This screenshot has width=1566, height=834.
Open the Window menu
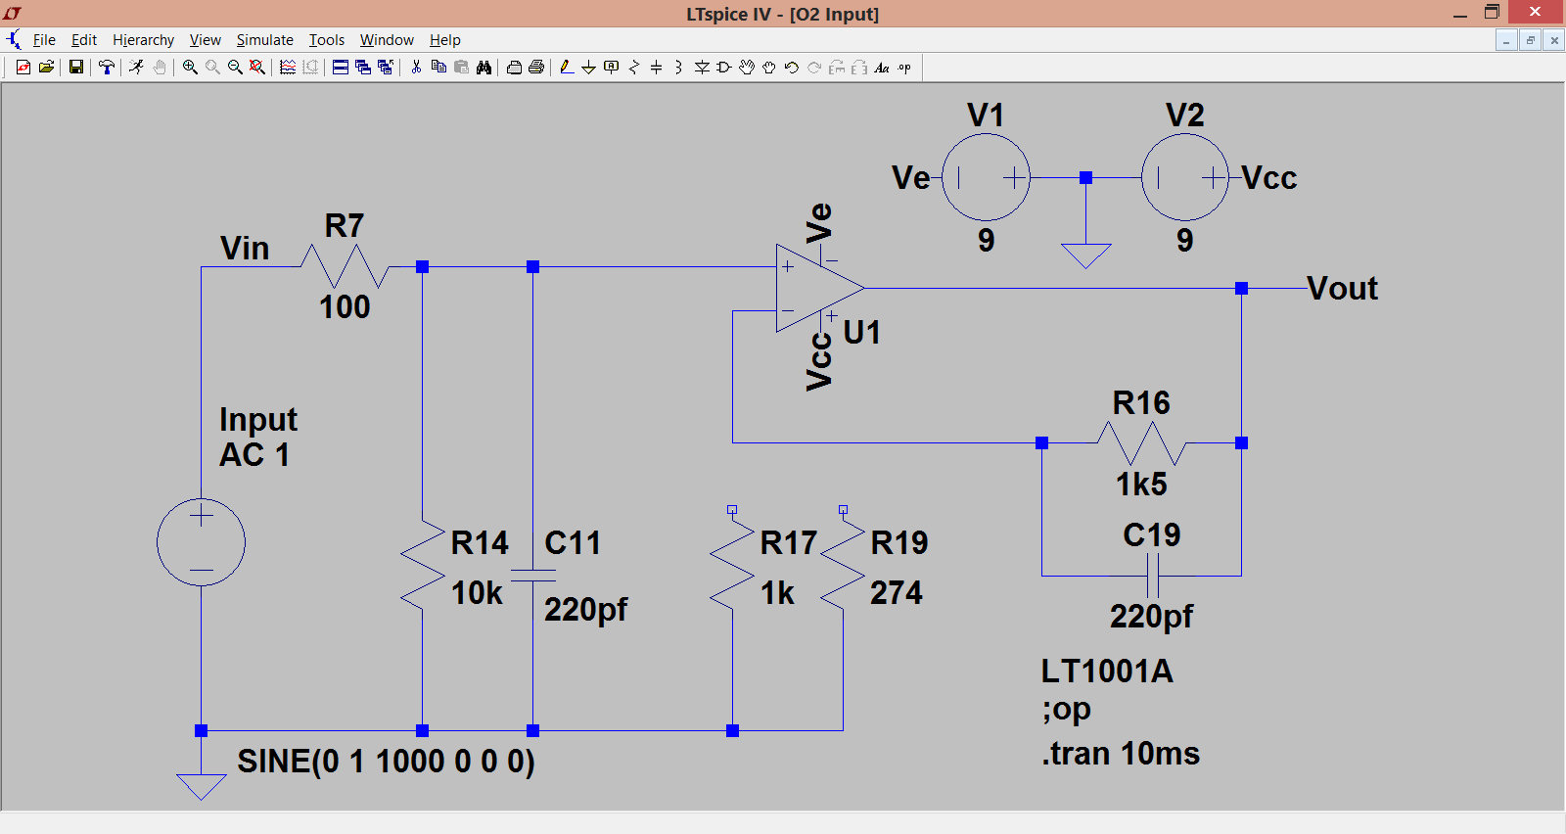click(x=387, y=40)
